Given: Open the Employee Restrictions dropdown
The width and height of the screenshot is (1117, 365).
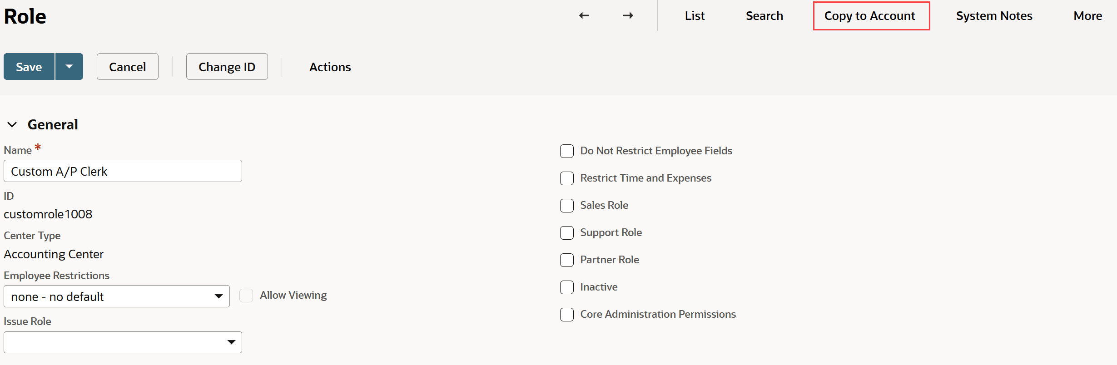Looking at the screenshot, I should click(x=219, y=296).
